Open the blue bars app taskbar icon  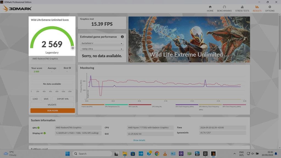click(197, 154)
